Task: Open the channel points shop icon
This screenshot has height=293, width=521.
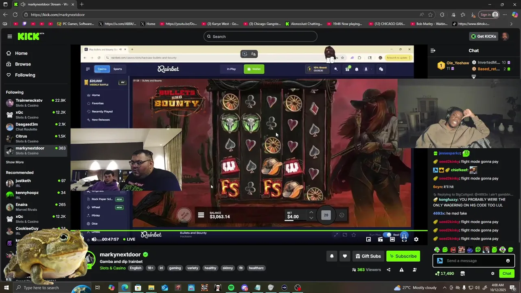Action: [462, 273]
